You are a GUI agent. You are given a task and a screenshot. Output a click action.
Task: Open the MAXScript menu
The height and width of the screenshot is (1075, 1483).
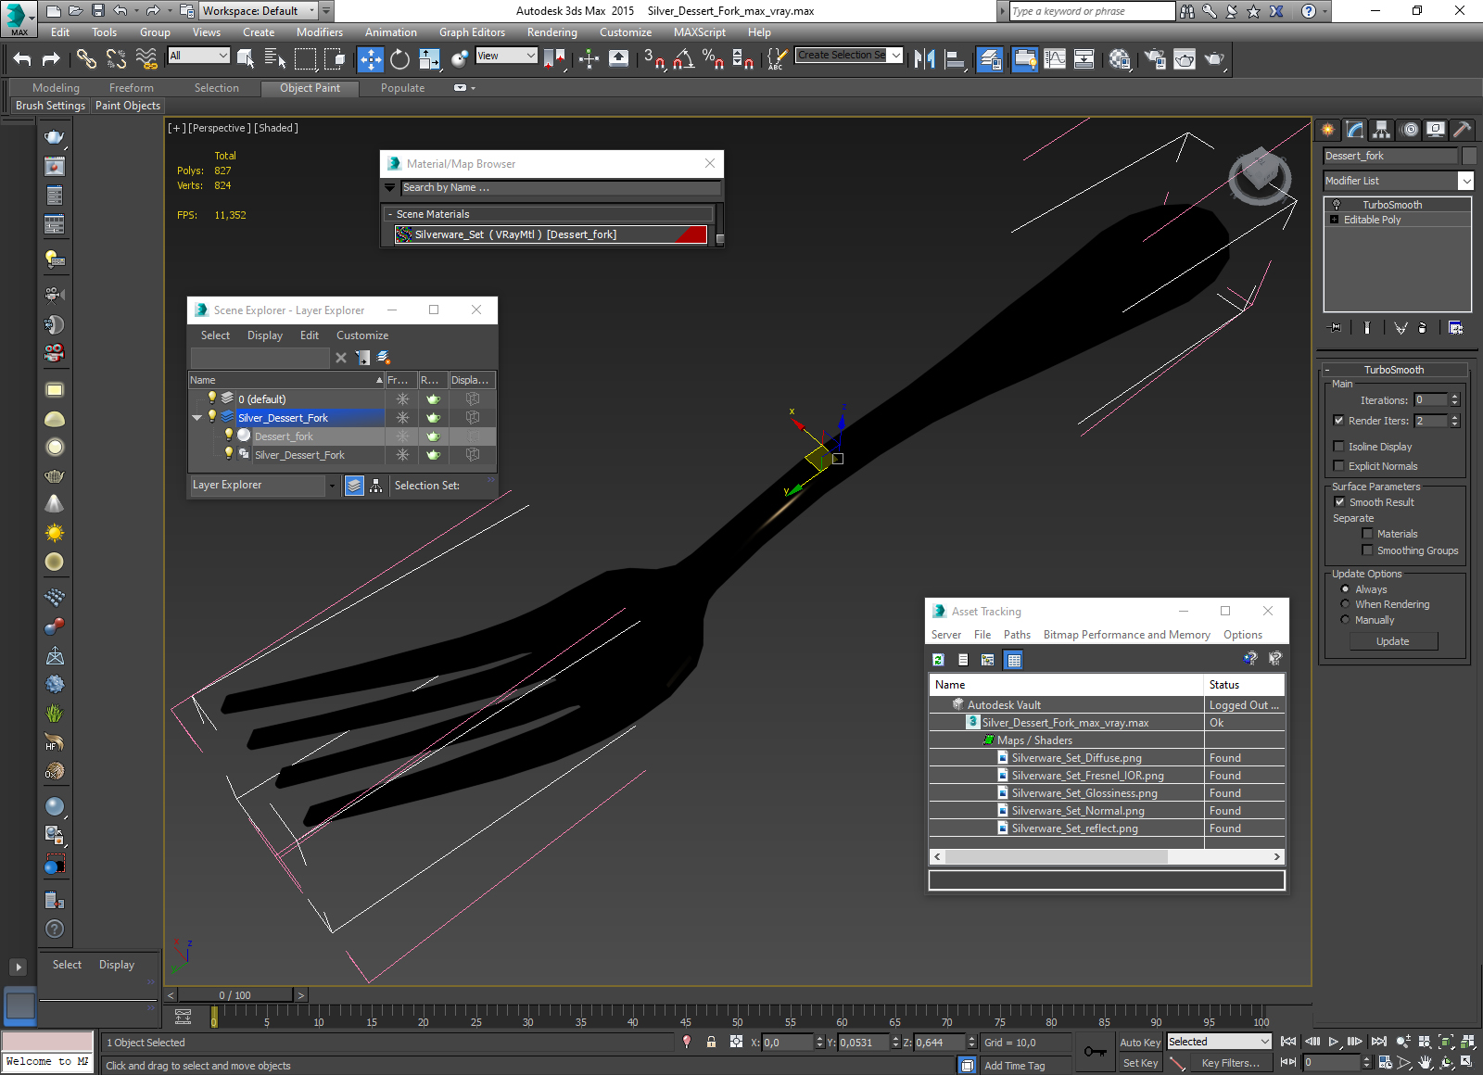point(699,32)
